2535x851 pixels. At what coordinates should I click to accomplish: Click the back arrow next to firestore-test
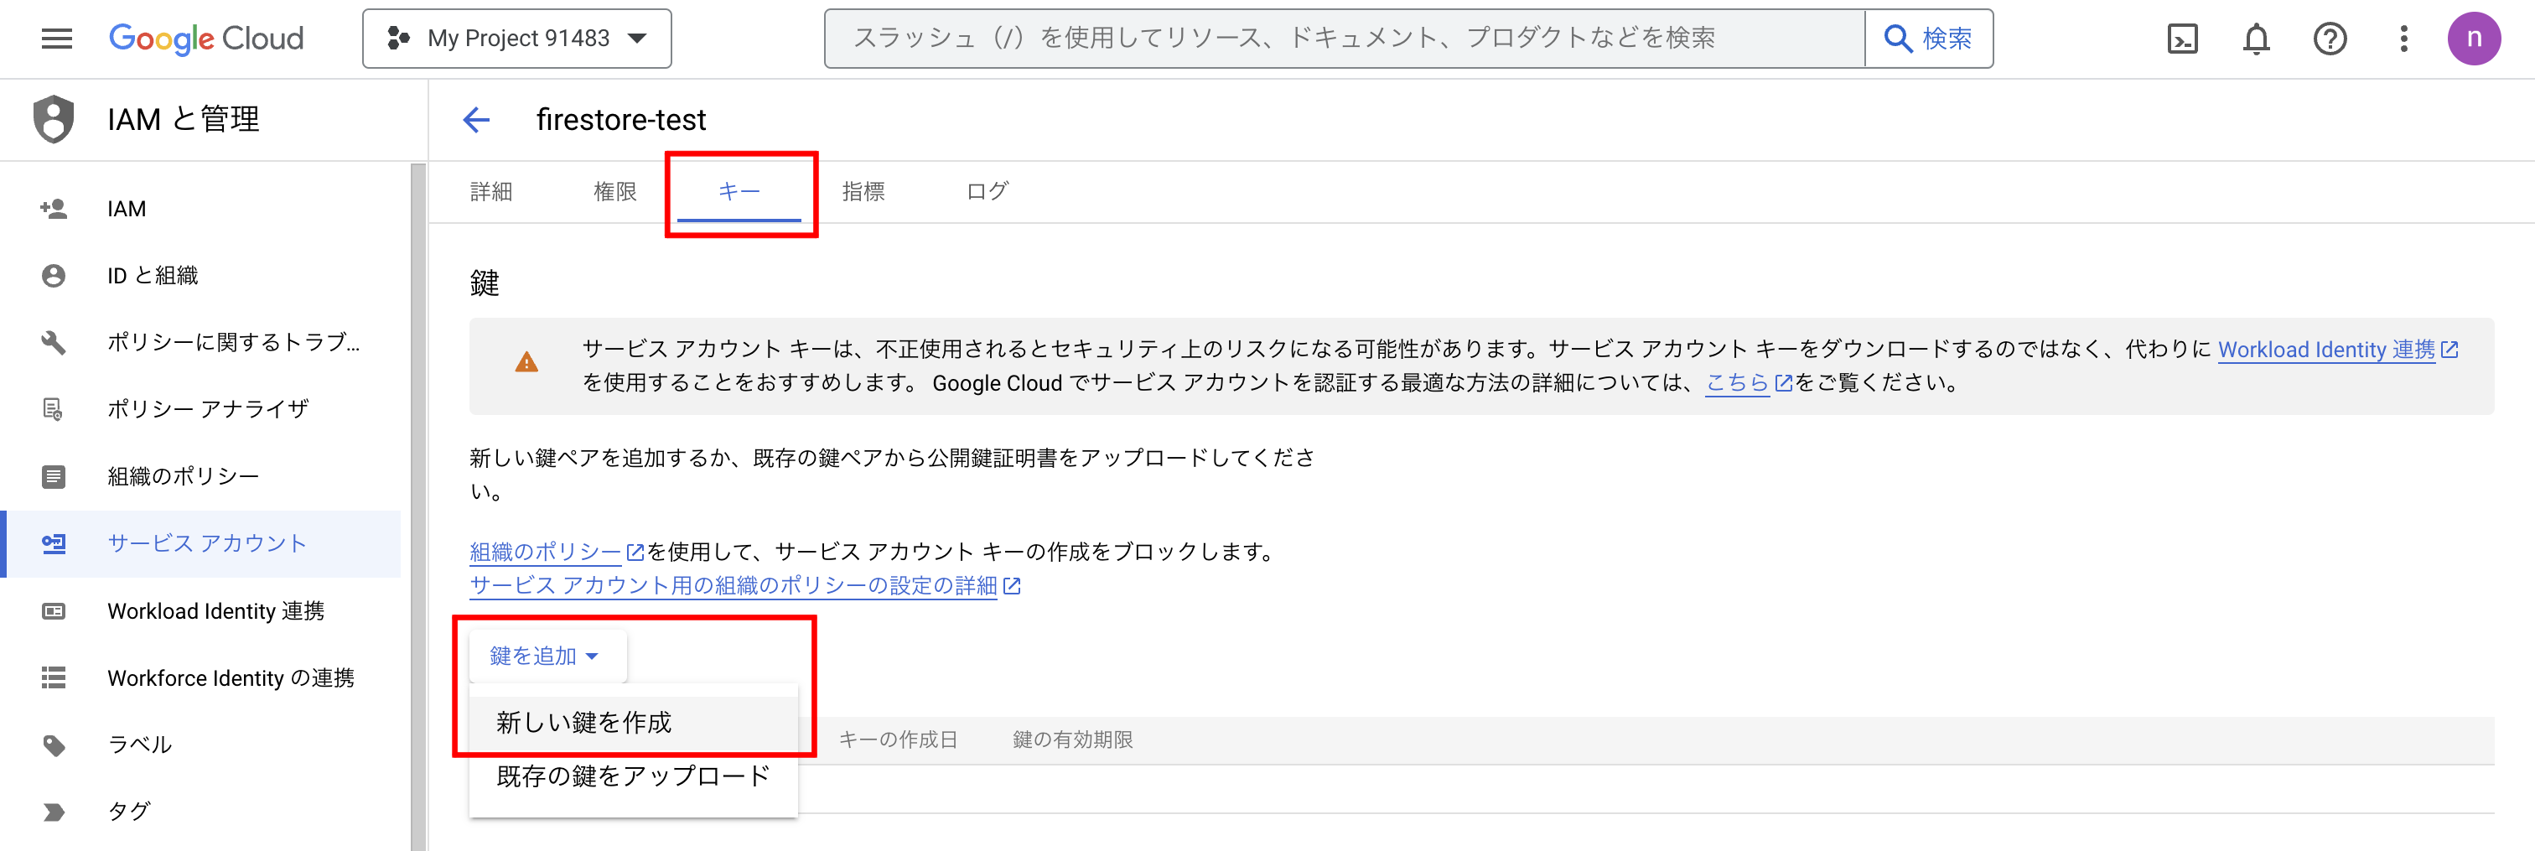[x=476, y=119]
